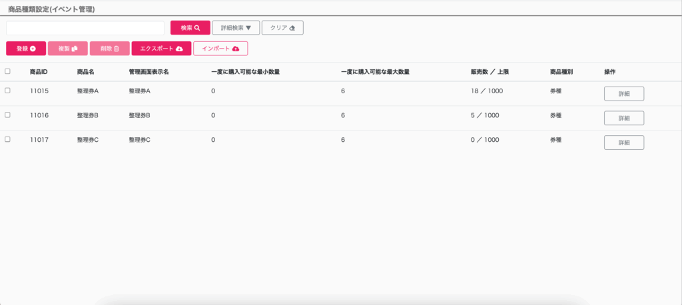Click the 商品名 column header

point(86,71)
